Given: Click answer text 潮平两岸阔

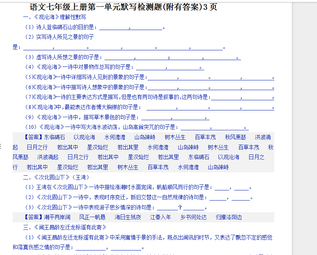Looking at the screenshot, I should click(57, 217).
